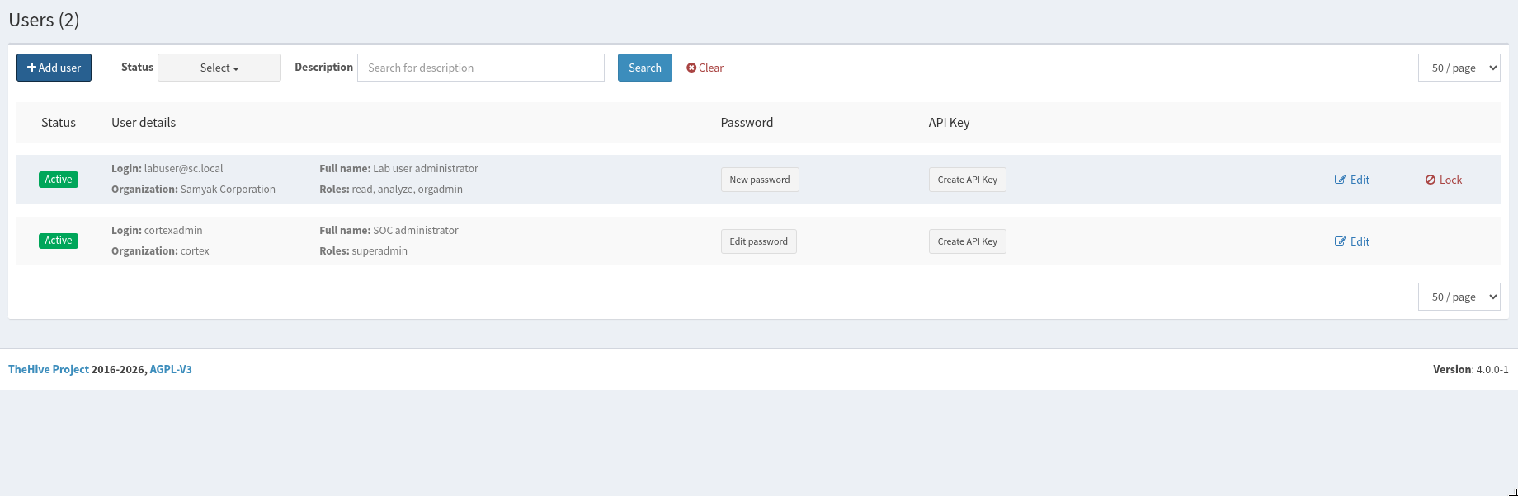
Task: Click the User details column header
Action: (144, 122)
